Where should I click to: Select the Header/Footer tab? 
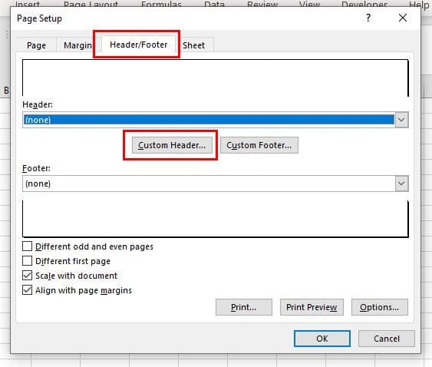(x=138, y=45)
